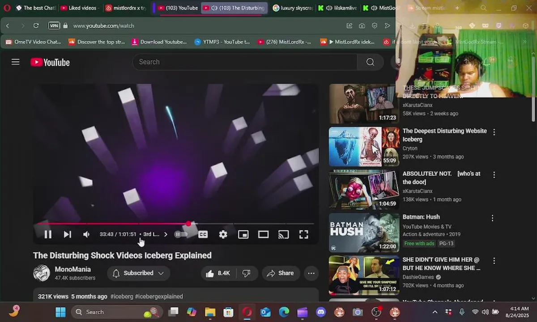Viewport: 537px width, 322px height.
Task: Open options for 'SHE DIDN'T GIVE HIM HER' video
Action: (x=494, y=261)
